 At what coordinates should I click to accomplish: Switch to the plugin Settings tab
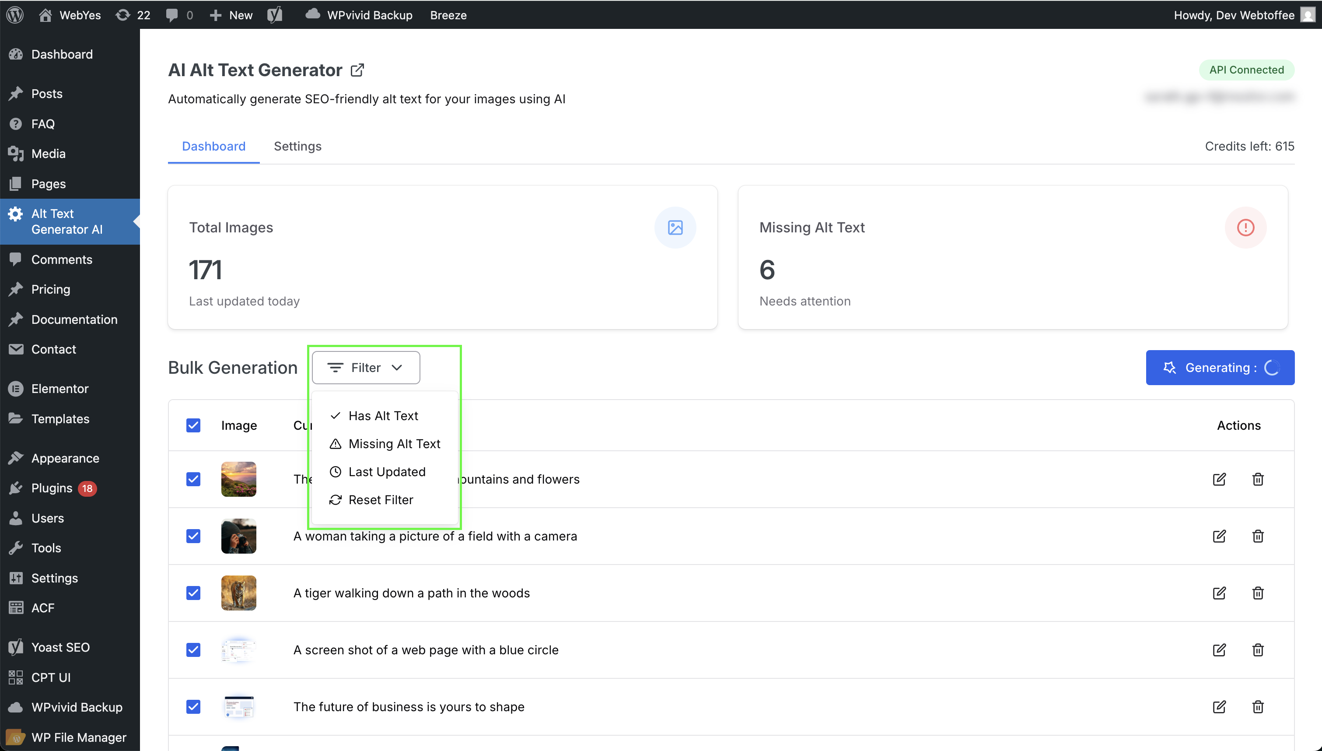pyautogui.click(x=297, y=147)
